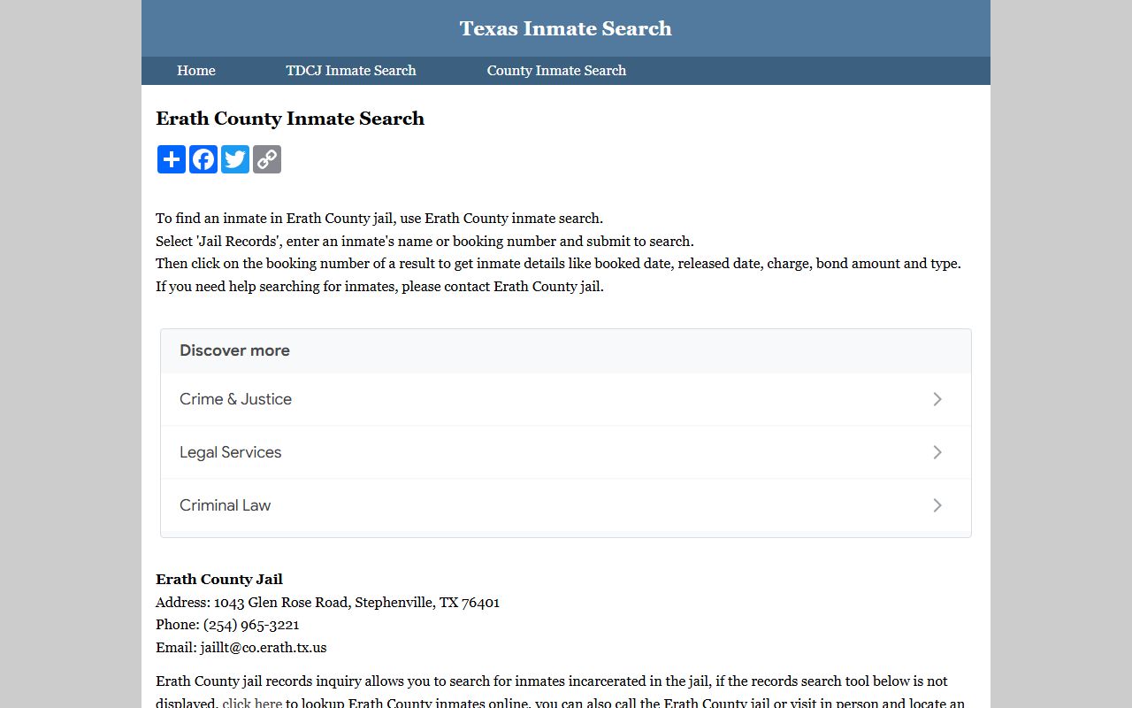
Task: Open County Inmate Search menu item
Action: [x=556, y=71]
